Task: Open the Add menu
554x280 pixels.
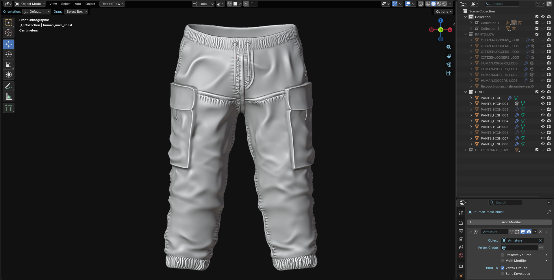Action: [78, 4]
